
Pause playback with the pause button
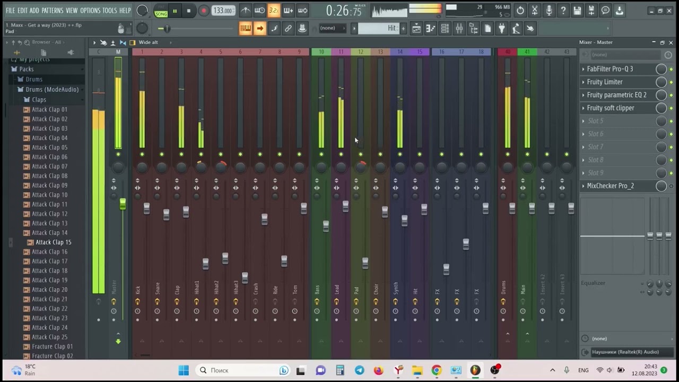pos(175,11)
